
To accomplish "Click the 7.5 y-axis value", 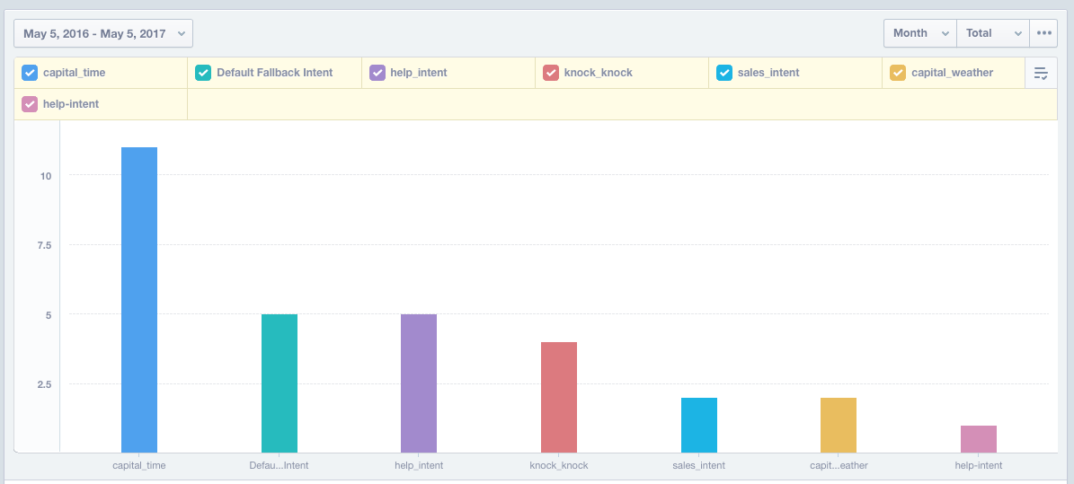I will coord(44,245).
